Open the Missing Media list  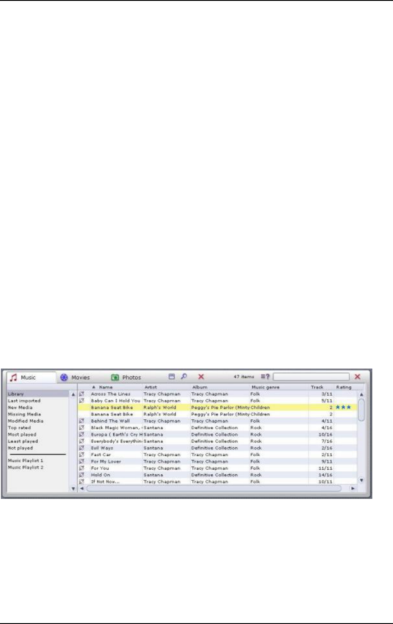24,414
